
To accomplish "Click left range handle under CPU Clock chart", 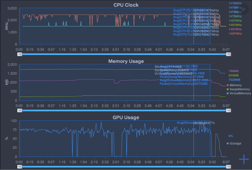I will click(20, 54).
